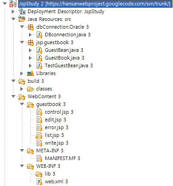Image resolution: width=173 pixels, height=186 pixels.
Task: Select the classes label
Action: point(44,89)
